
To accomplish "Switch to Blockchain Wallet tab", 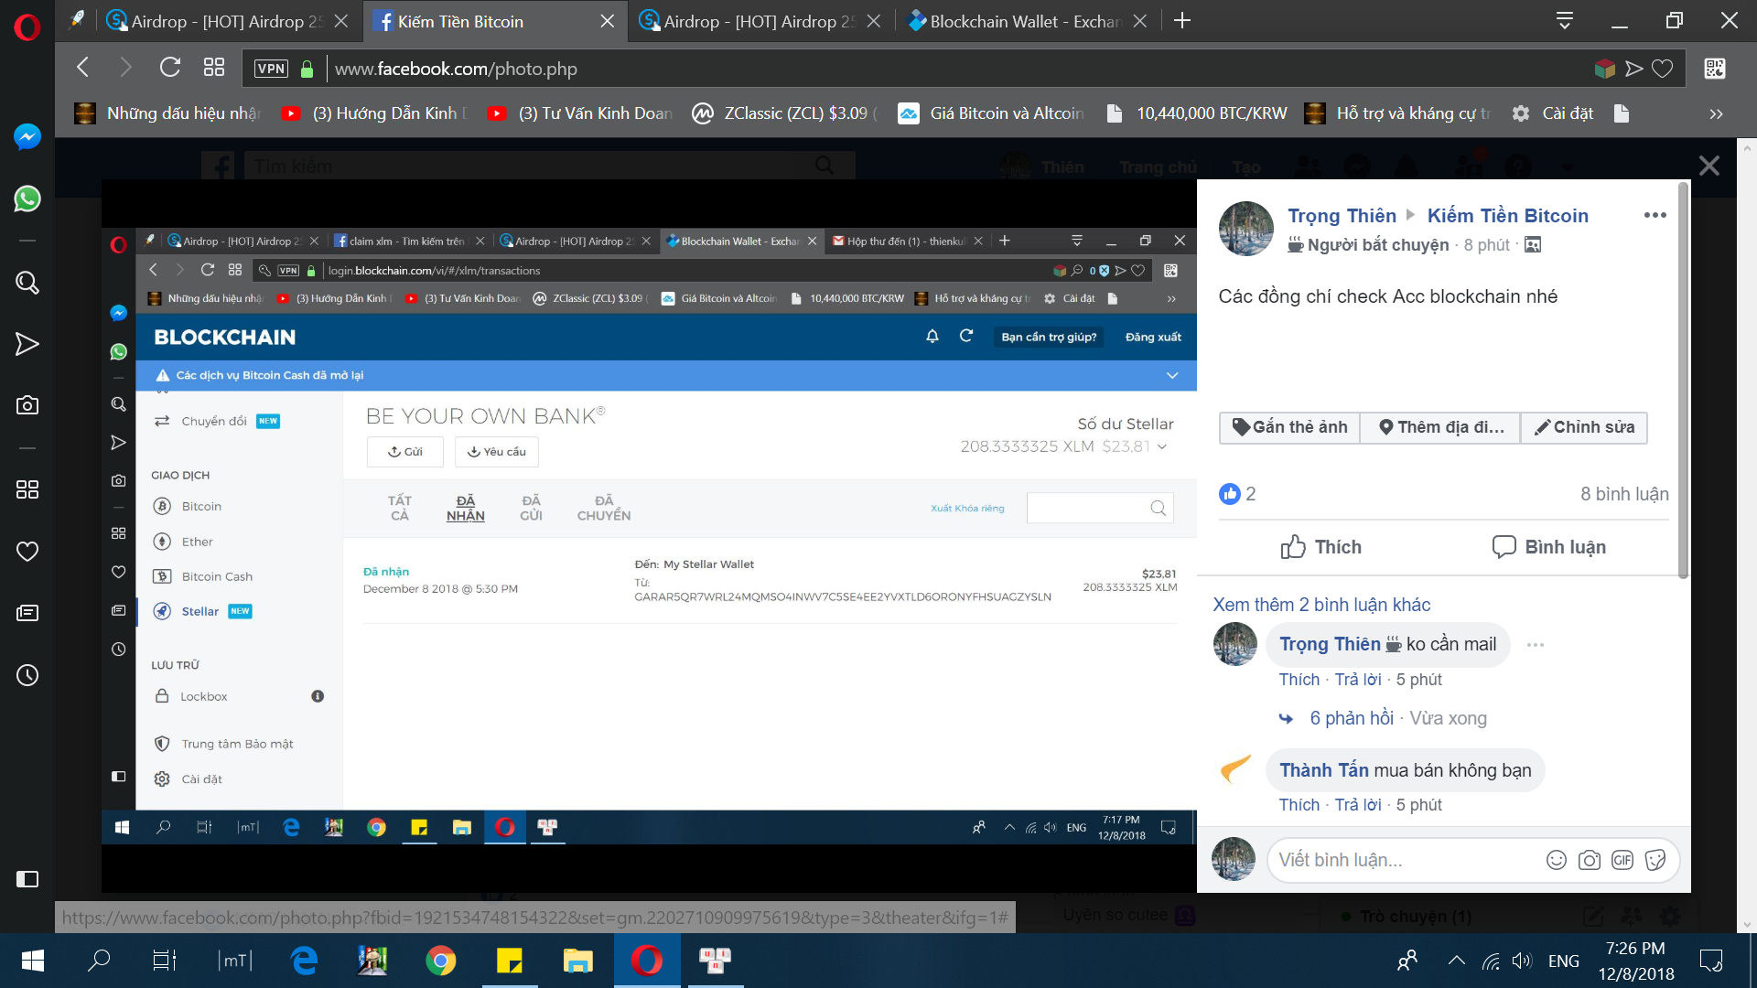I will (1025, 21).
